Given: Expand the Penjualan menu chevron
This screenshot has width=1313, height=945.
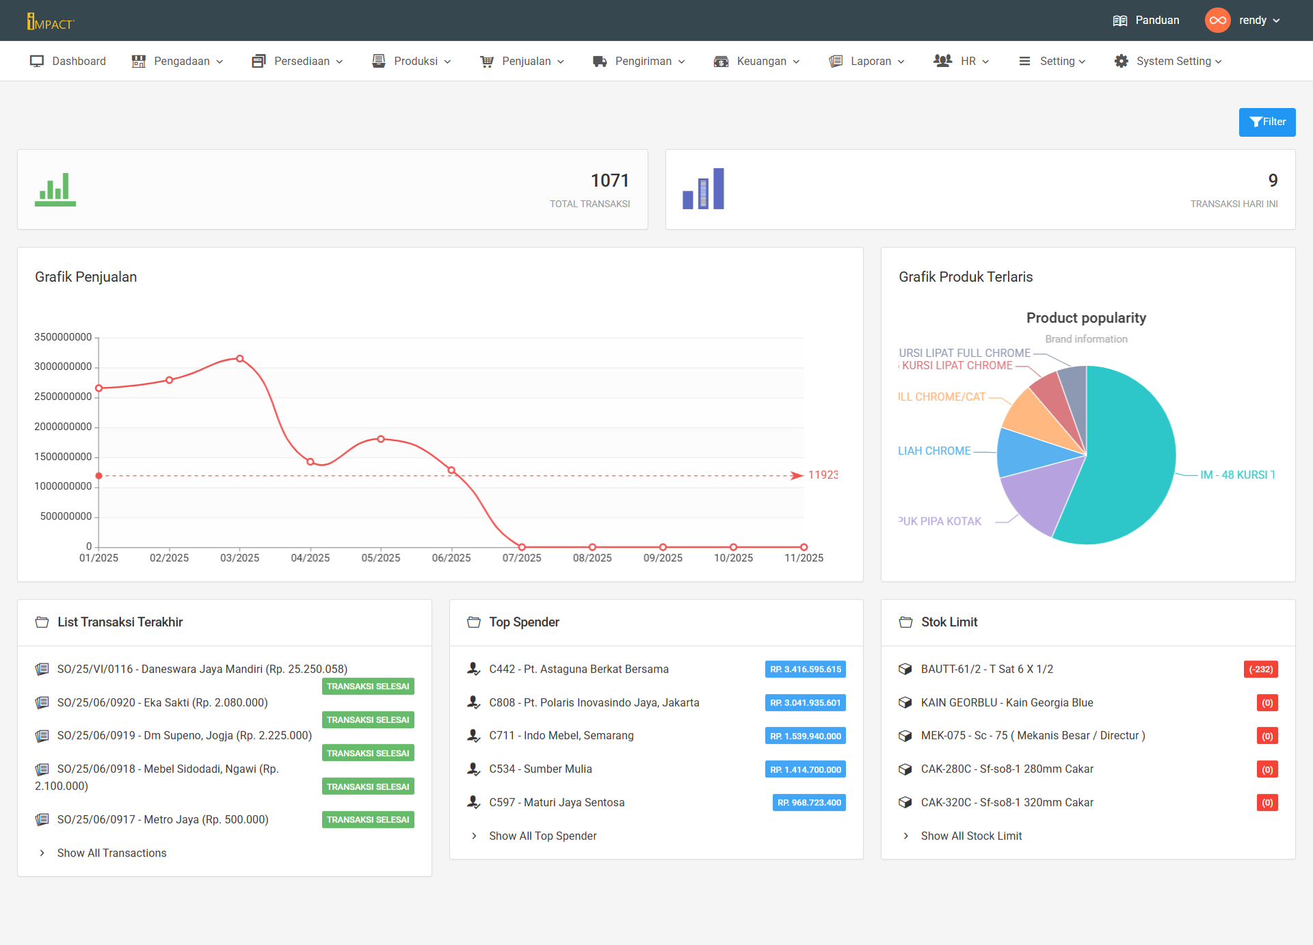Looking at the screenshot, I should tap(561, 62).
